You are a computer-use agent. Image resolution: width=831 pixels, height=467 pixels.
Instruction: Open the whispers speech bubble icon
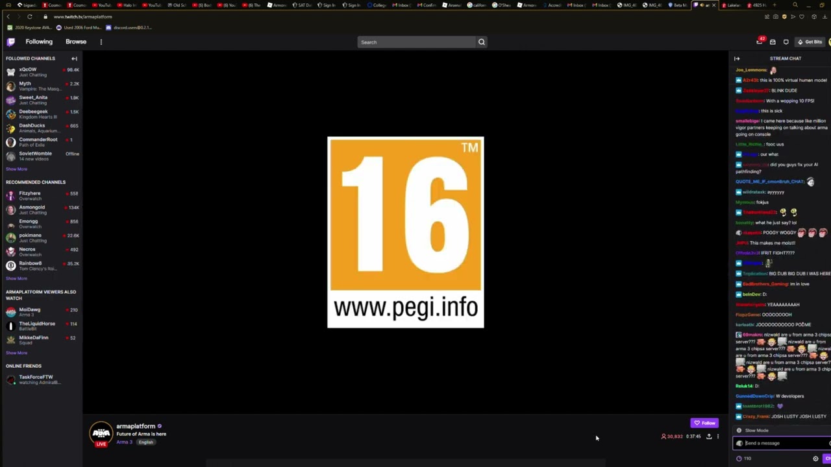[x=786, y=42]
